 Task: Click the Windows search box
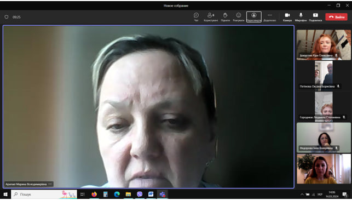[x=44, y=194]
